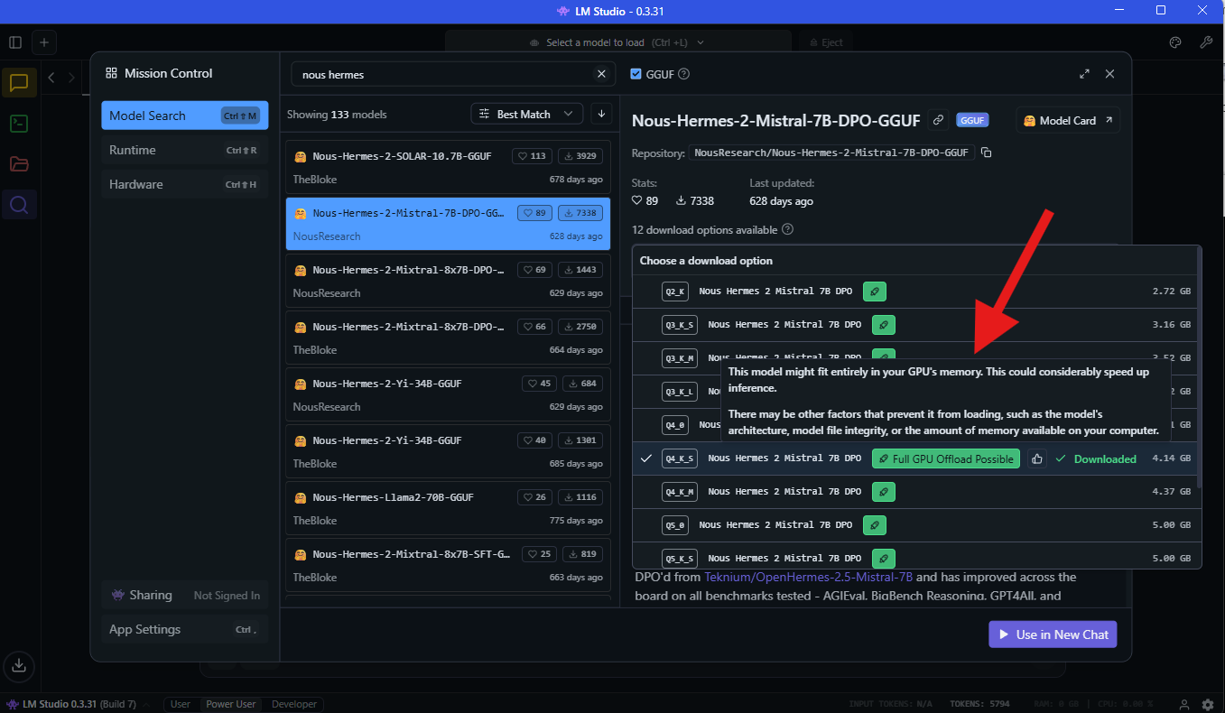The height and width of the screenshot is (713, 1225).
Task: Open the Teknium/OpenHermes-2.5-Mistral-7B link
Action: tap(808, 577)
